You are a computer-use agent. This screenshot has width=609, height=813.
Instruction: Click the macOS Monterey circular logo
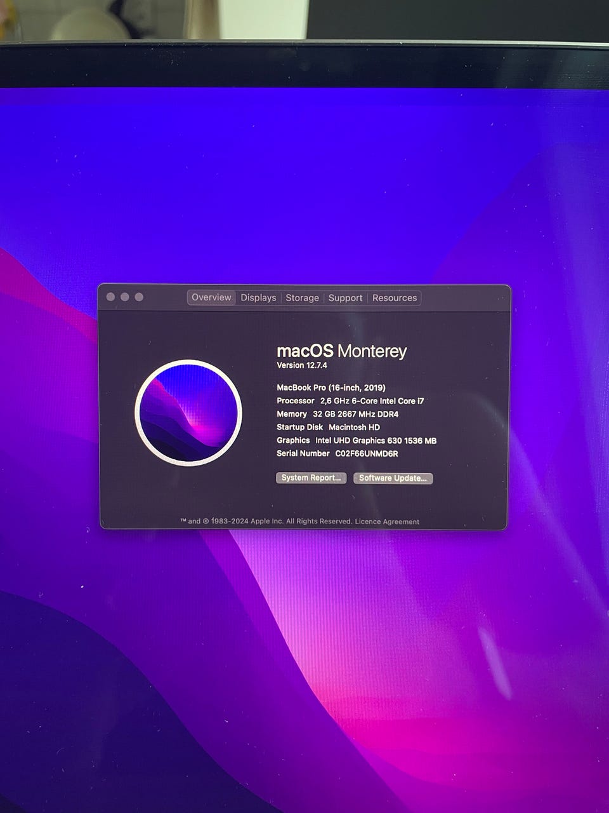pos(188,413)
